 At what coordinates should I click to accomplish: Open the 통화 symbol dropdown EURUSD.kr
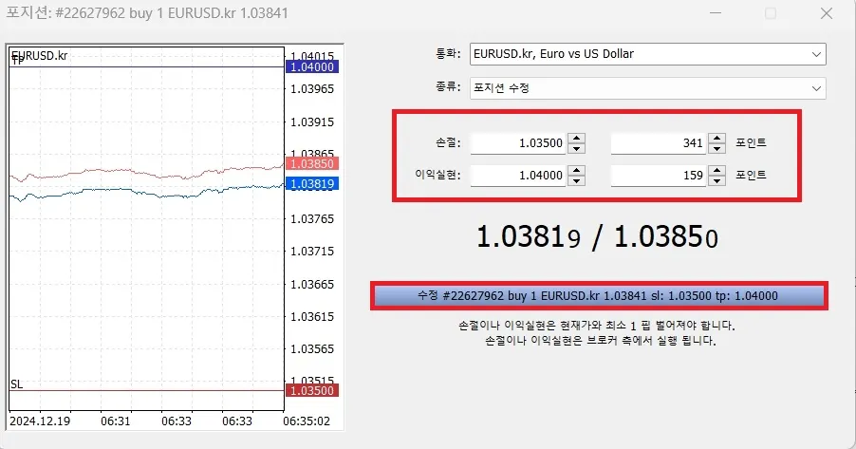click(x=647, y=54)
